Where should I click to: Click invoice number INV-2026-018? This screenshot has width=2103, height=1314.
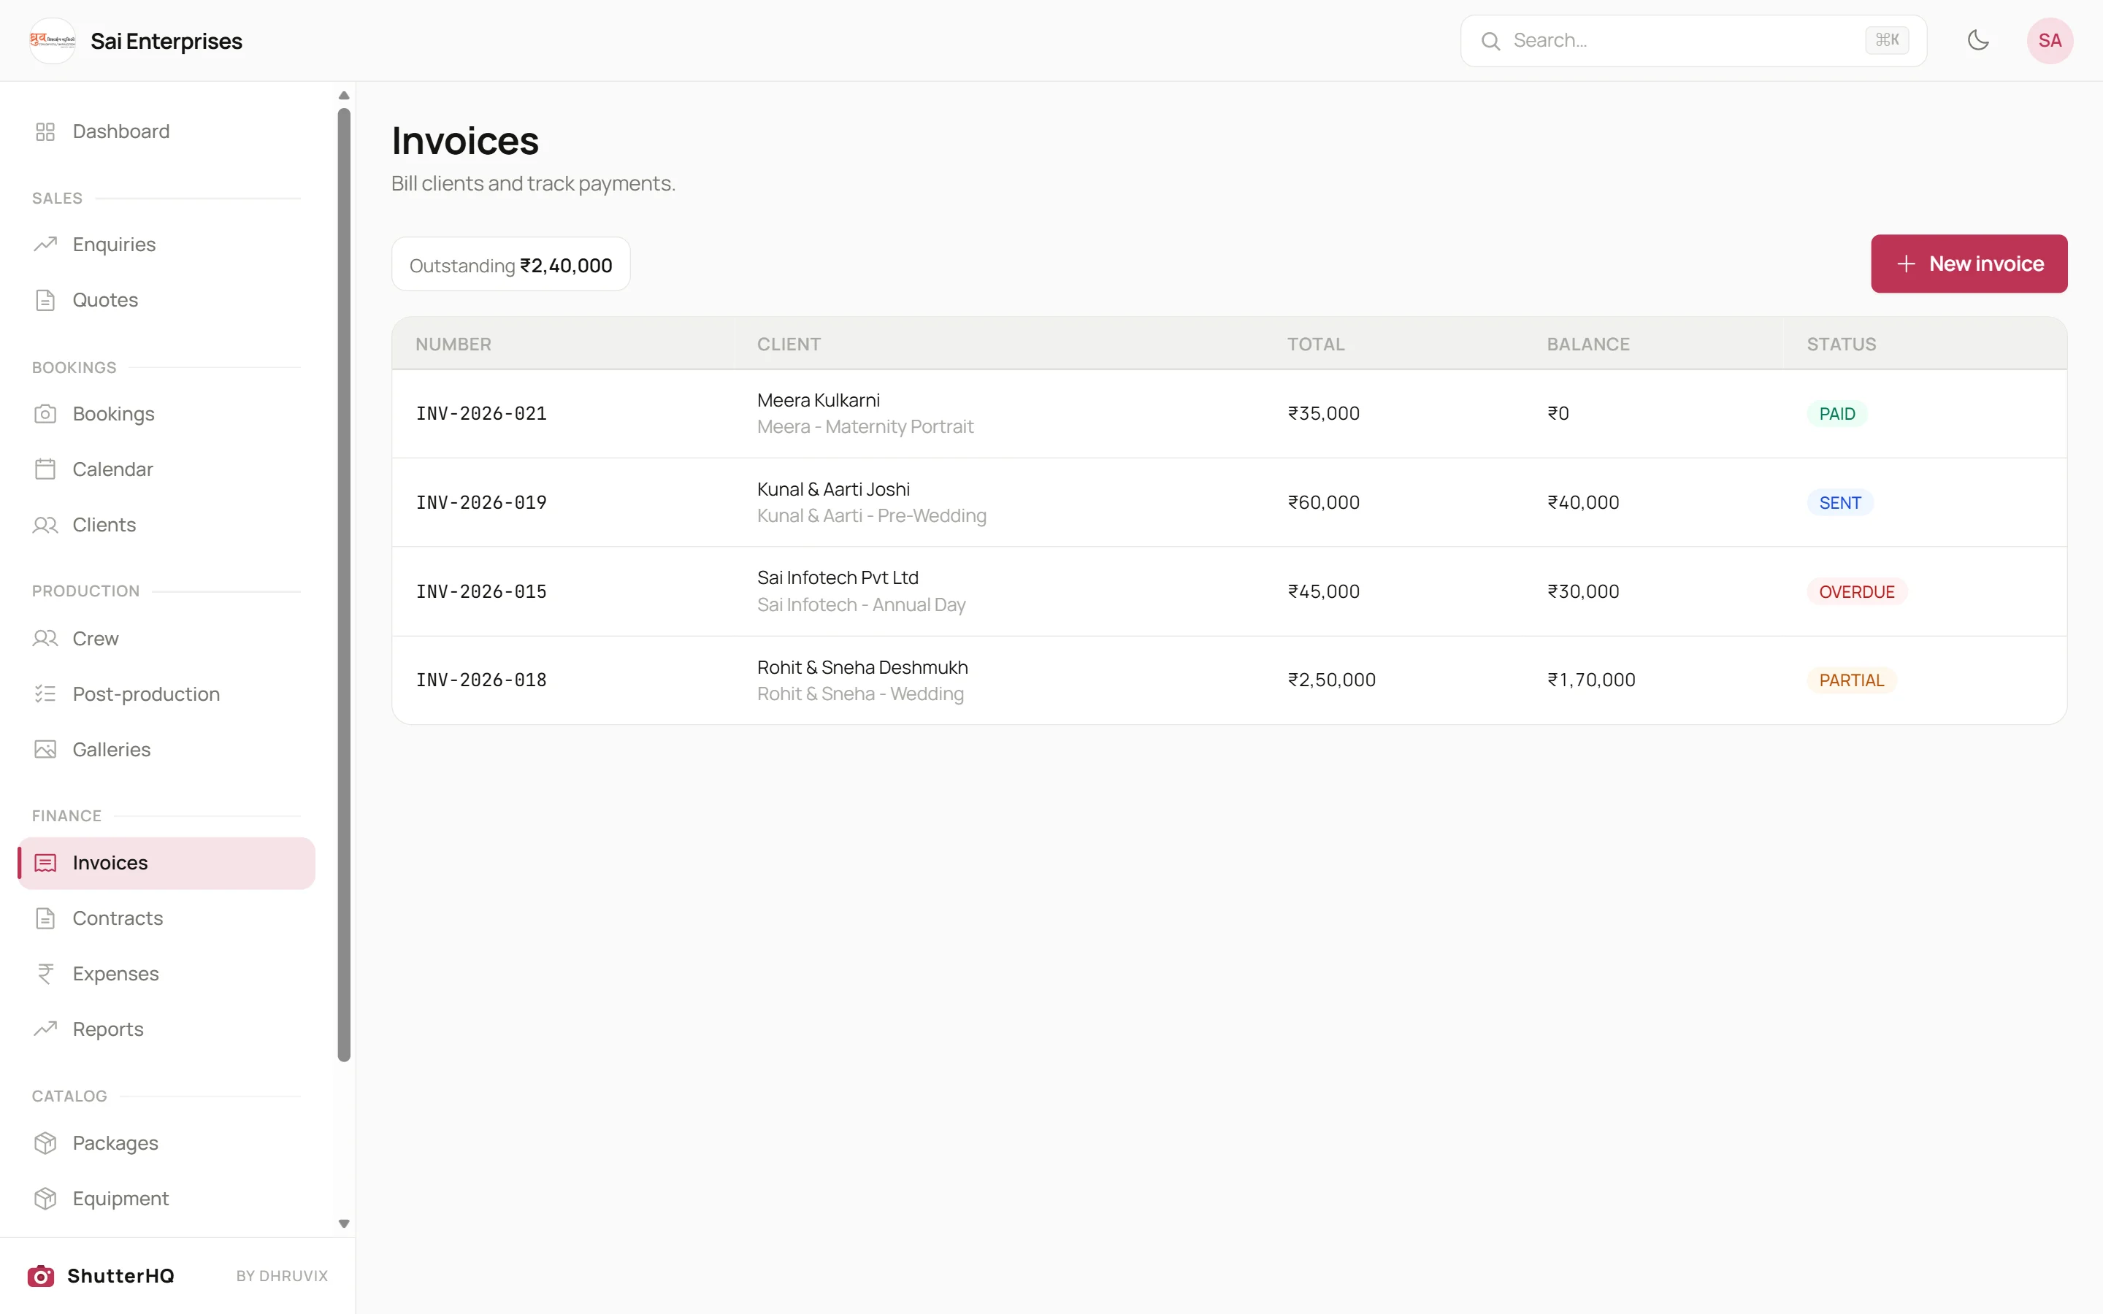481,680
